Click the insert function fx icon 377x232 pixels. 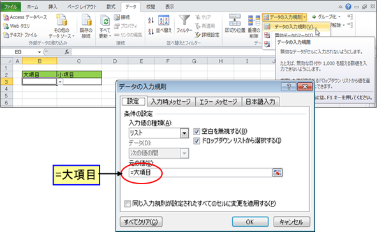tap(67, 52)
